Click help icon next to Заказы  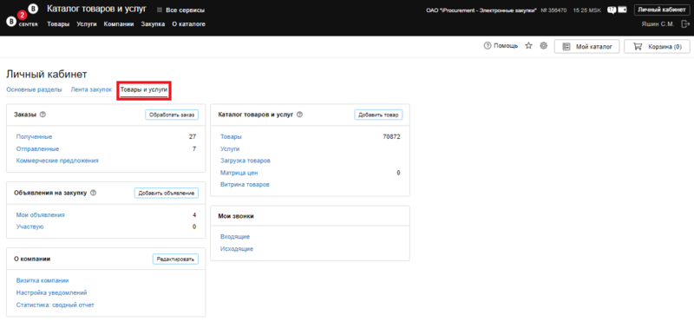(x=43, y=115)
